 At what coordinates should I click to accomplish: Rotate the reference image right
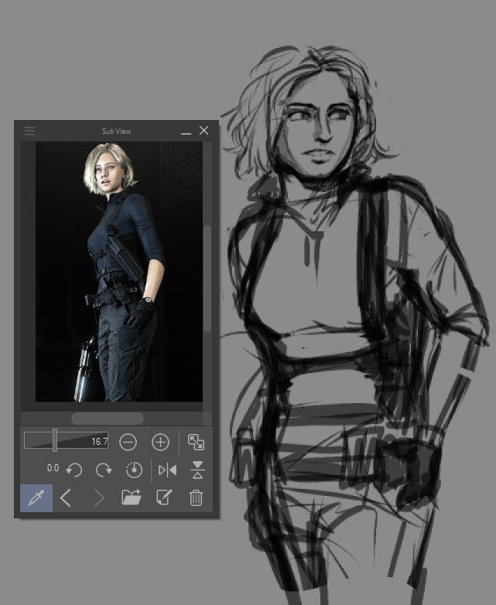pos(104,470)
